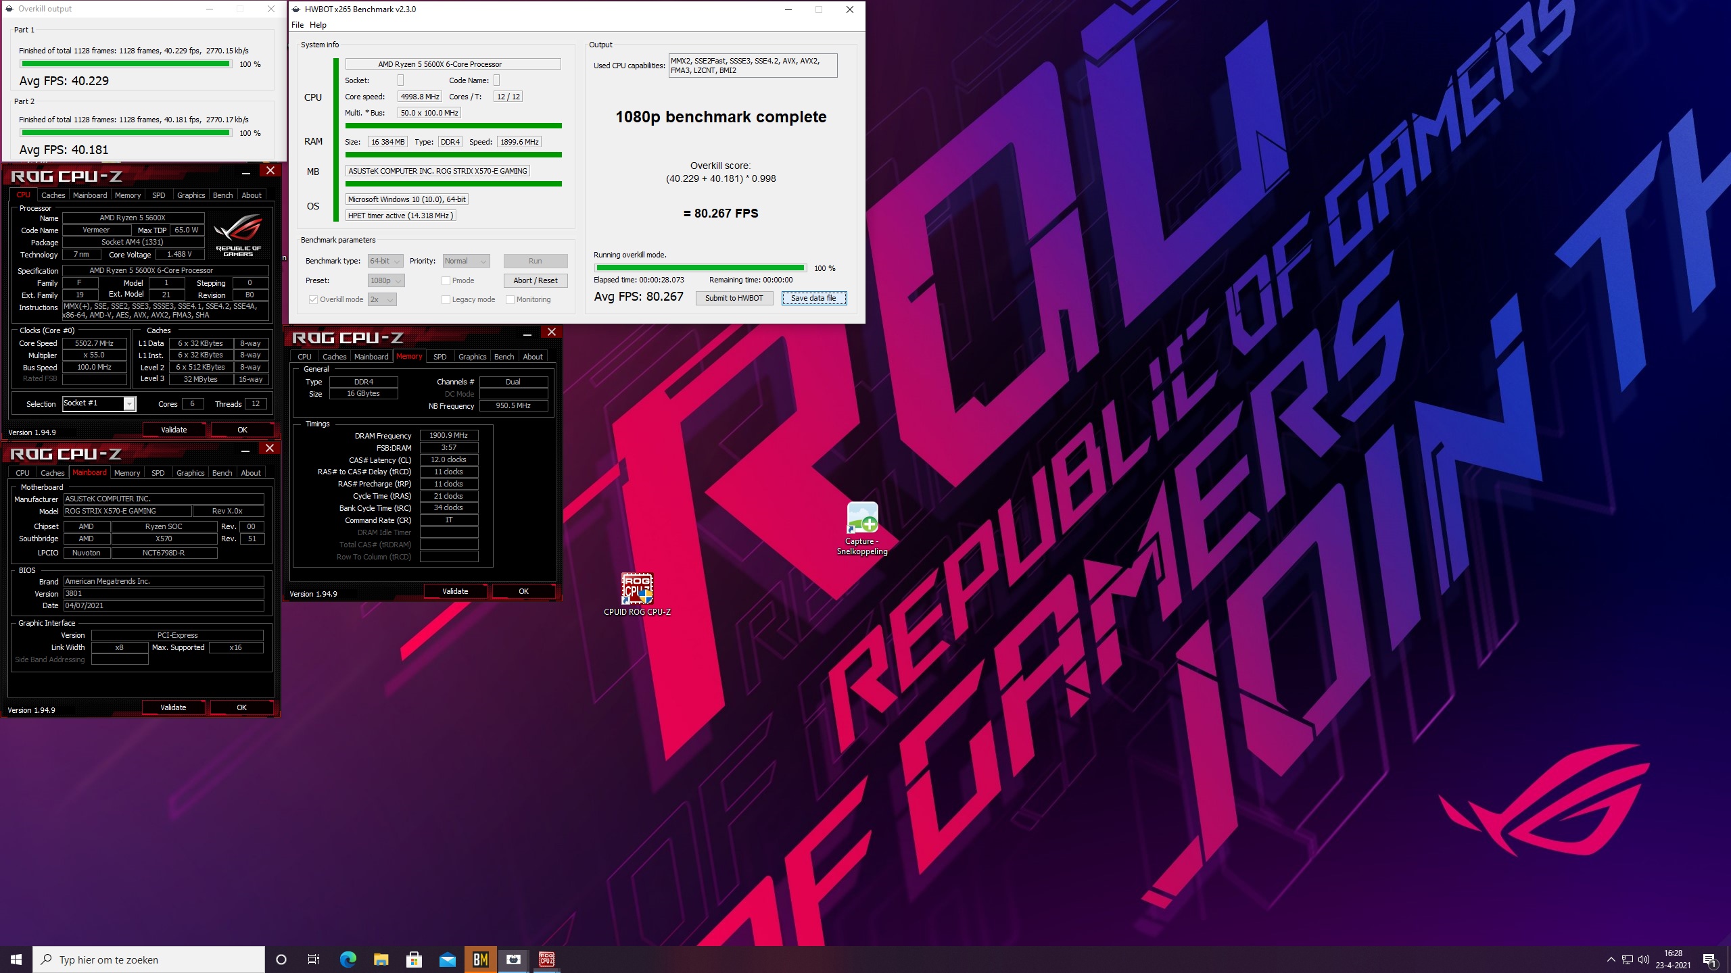Image resolution: width=1731 pixels, height=973 pixels.
Task: Switch to the HWBOT x265 taskbar icon
Action: pos(514,959)
